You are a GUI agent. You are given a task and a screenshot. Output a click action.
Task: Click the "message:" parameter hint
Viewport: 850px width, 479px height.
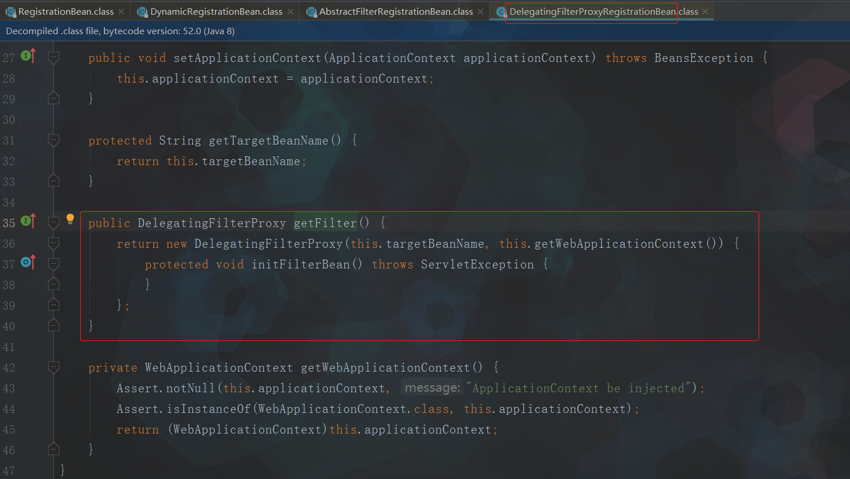click(x=432, y=388)
